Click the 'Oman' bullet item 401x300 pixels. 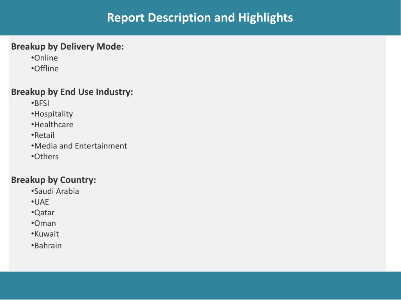(x=43, y=223)
